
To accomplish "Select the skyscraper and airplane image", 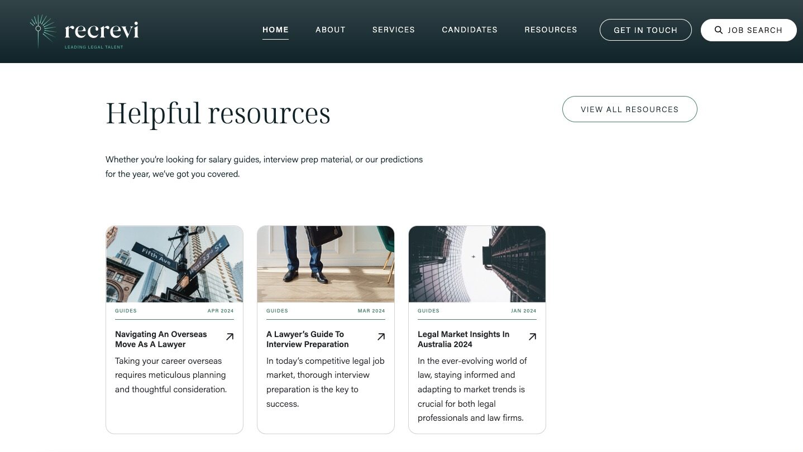I will (x=477, y=264).
